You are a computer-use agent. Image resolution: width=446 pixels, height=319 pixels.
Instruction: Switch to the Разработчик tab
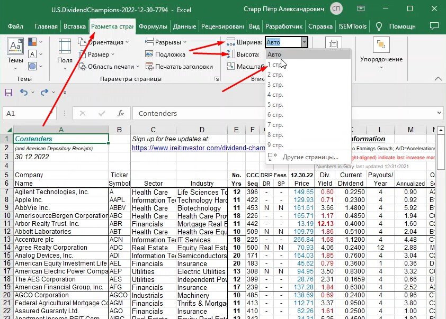(284, 26)
